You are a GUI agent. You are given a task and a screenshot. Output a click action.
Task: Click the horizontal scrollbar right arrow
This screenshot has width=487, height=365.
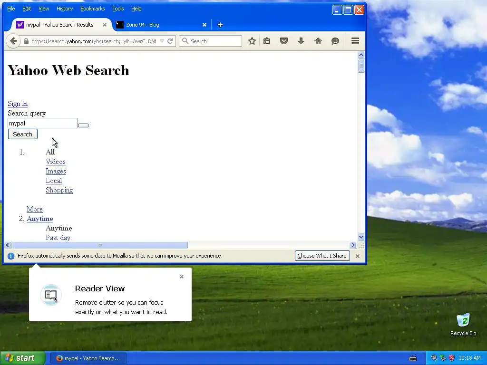pyautogui.click(x=353, y=245)
